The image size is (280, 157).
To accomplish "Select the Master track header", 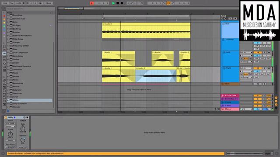I will (230, 109).
